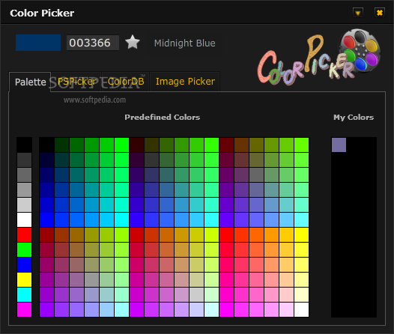This screenshot has height=334, width=394.
Task: Click the ColorPicker palette logo
Action: click(318, 57)
